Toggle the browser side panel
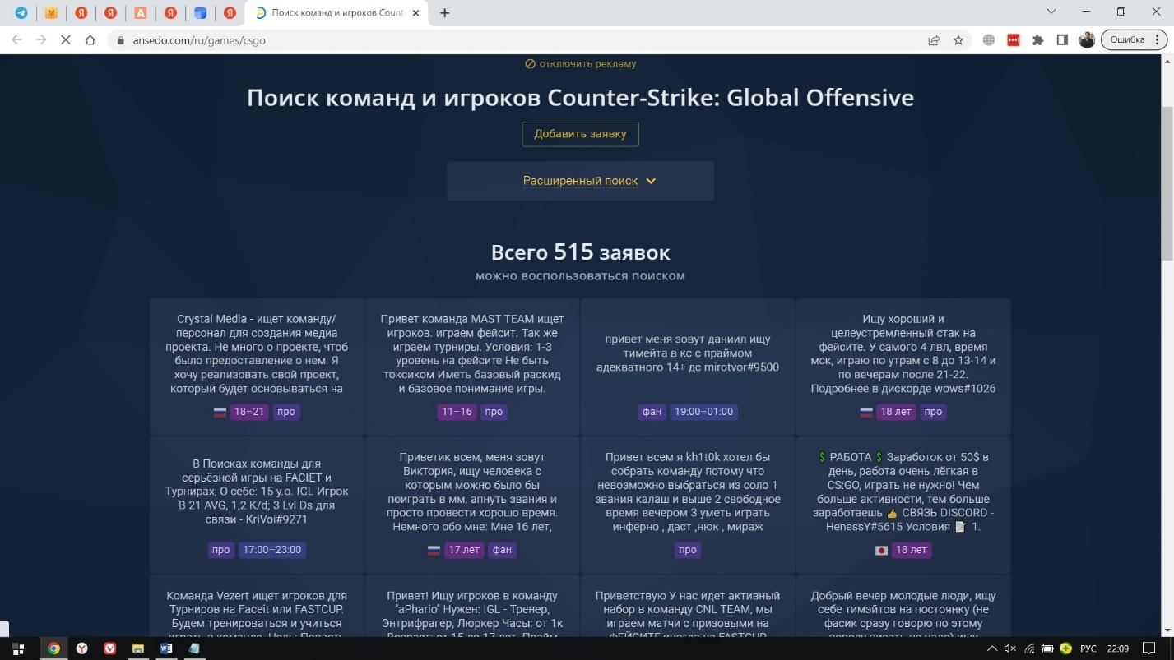Viewport: 1174px width, 660px height. coord(1062,39)
